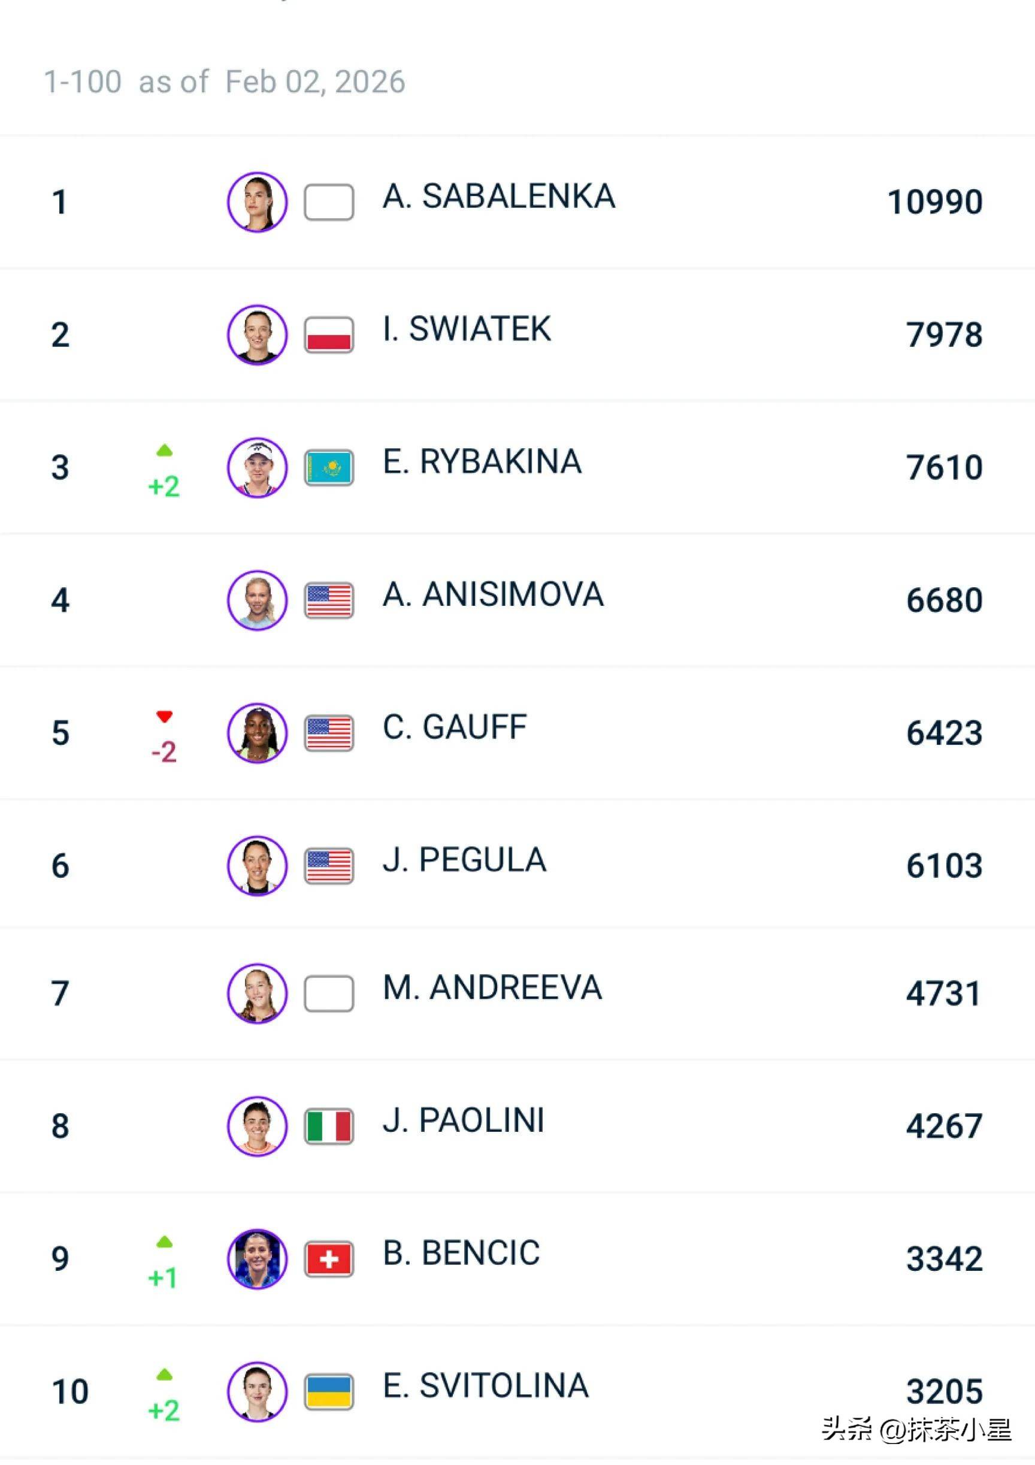The image size is (1035, 1465).
Task: Click the blank flag beside Andreeva
Action: (329, 993)
